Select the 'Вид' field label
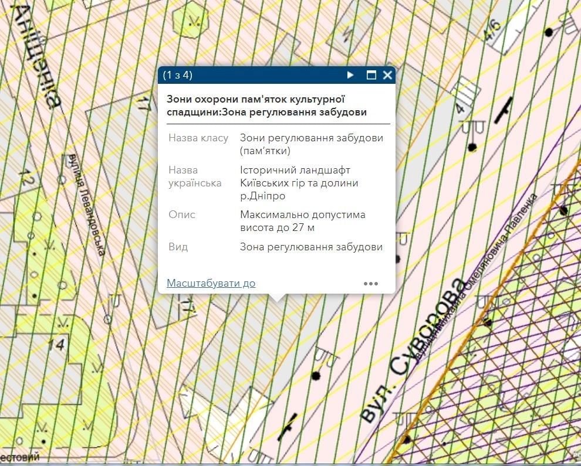The image size is (581, 466). [x=178, y=247]
